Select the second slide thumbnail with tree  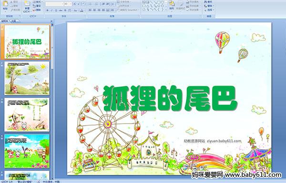pyautogui.click(x=27, y=78)
